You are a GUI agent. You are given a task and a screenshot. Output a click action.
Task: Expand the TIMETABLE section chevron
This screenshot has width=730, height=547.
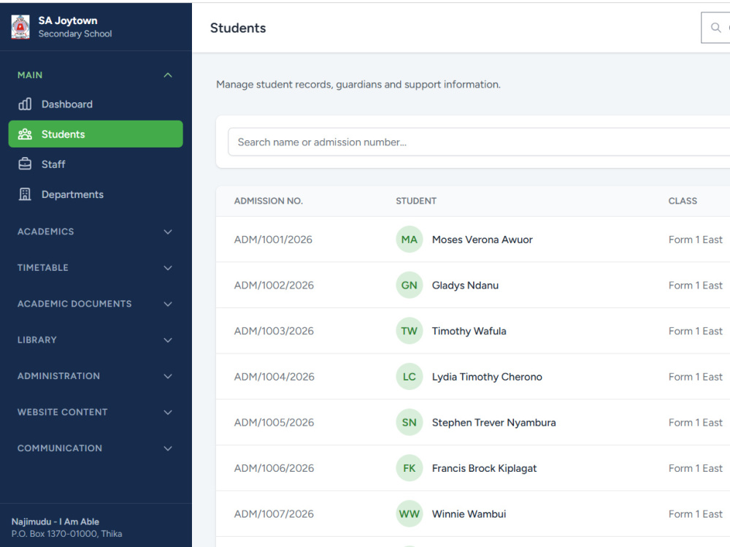point(168,268)
